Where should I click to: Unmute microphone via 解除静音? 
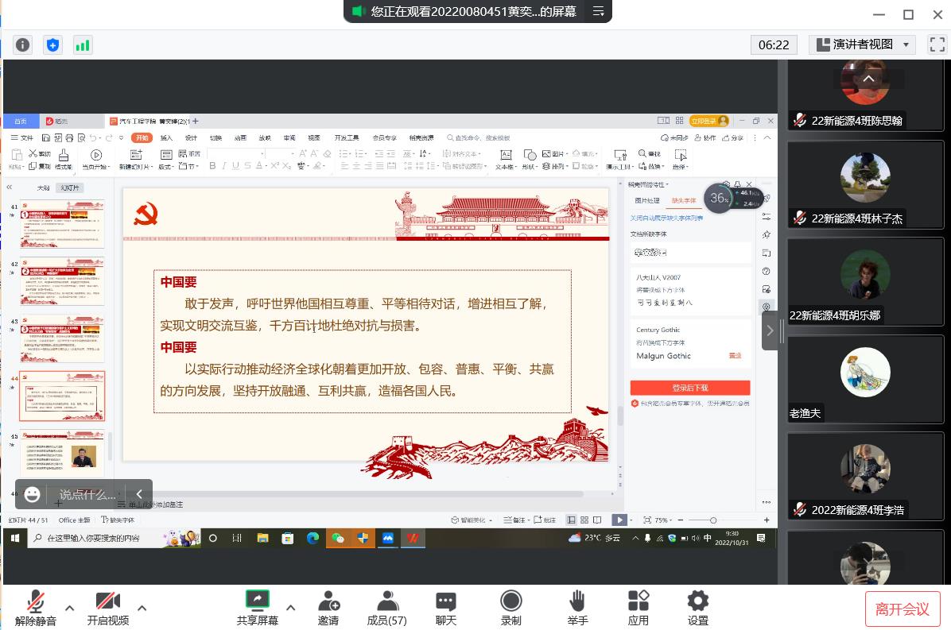[36, 608]
